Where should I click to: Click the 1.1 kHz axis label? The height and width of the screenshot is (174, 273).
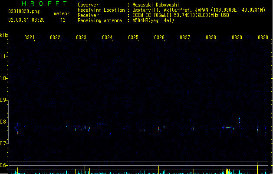(3, 57)
